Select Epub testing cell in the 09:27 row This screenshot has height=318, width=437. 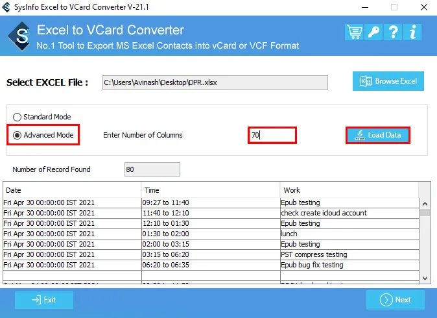click(x=349, y=202)
